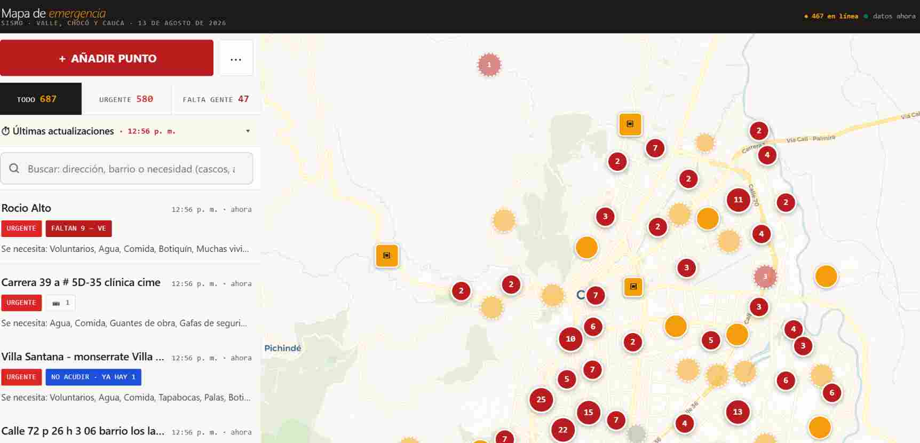The width and height of the screenshot is (920, 443).
Task: Switch to the TODO 687 tab
Action: click(x=41, y=99)
